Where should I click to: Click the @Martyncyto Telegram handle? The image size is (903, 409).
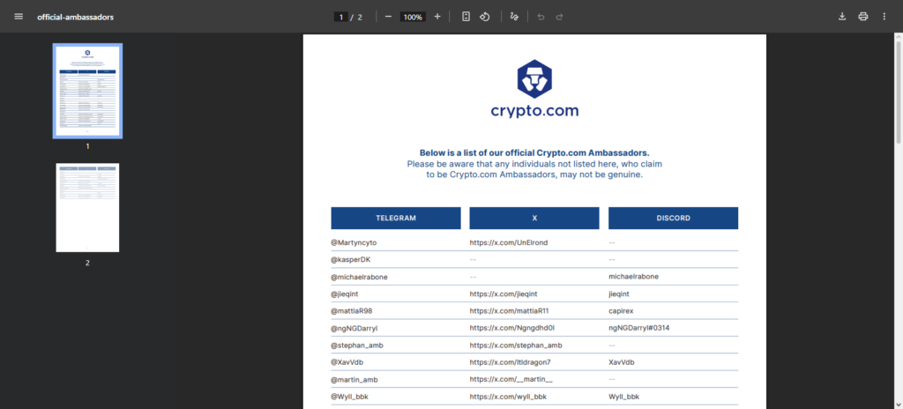click(x=354, y=242)
